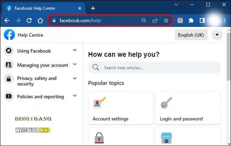
Task: View site security lock info
Action: pyautogui.click(x=54, y=20)
